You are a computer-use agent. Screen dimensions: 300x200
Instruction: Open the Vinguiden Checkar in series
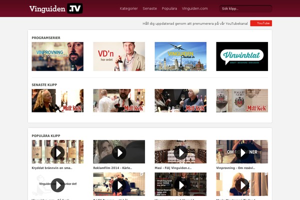180,56
